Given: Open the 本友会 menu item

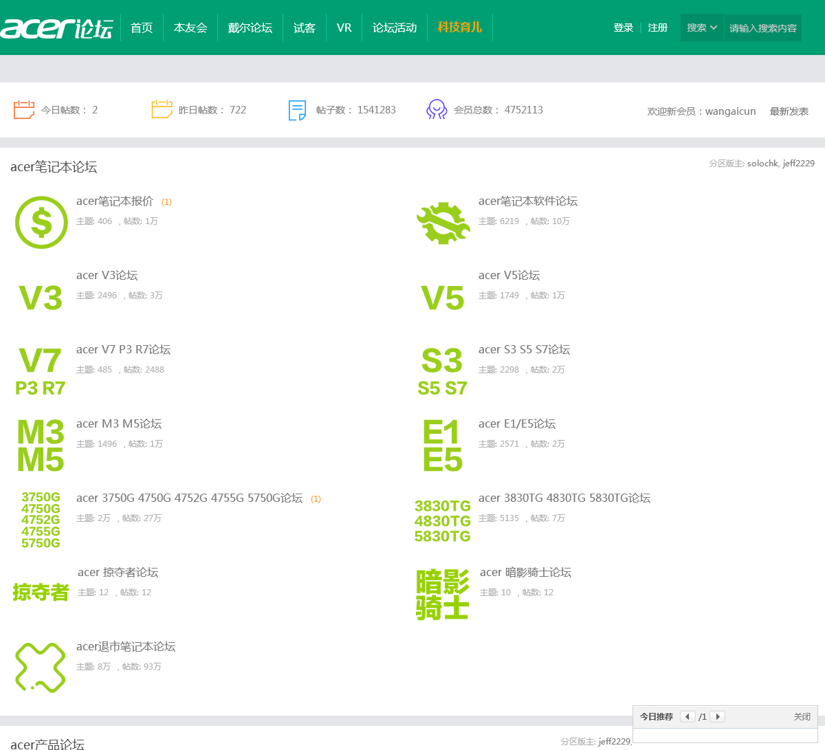Looking at the screenshot, I should point(190,27).
